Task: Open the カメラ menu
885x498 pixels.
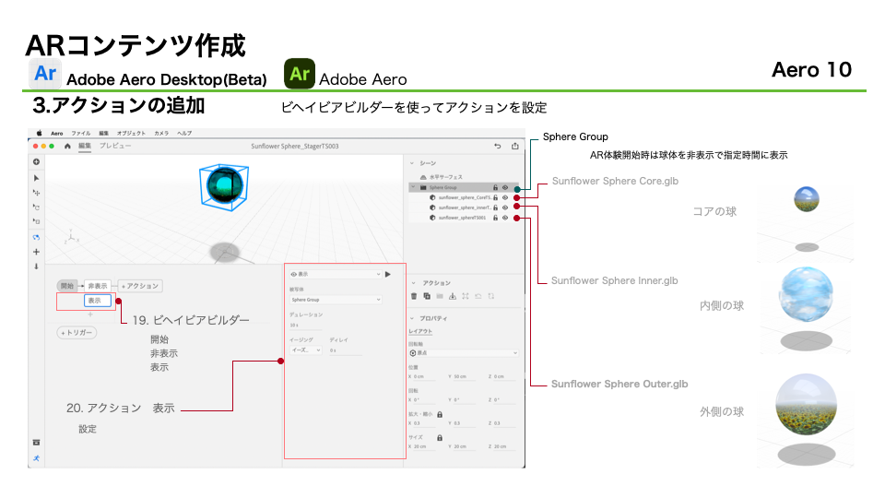Action: coord(161,133)
